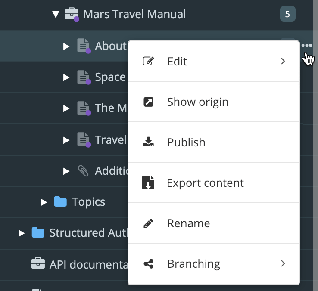This screenshot has width=318, height=291.
Task: Click the Publish download icon
Action: 148,142
